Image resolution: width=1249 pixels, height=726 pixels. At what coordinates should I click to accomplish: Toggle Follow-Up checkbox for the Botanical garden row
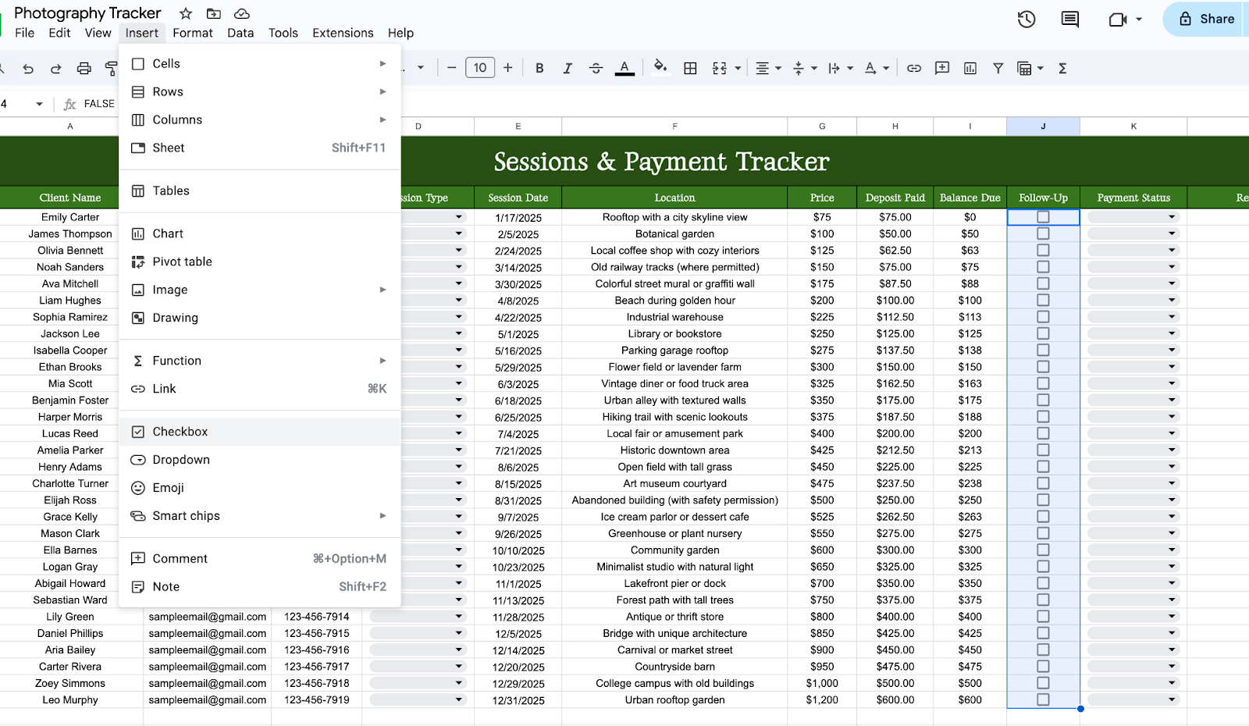[x=1043, y=234]
